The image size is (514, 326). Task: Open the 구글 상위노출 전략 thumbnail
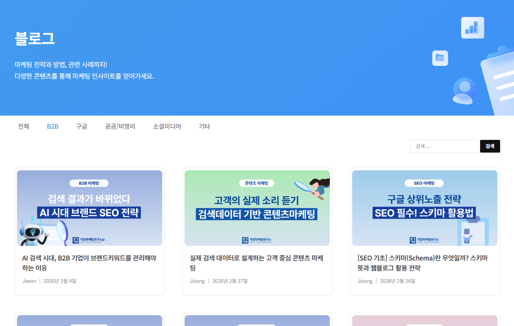(425, 208)
